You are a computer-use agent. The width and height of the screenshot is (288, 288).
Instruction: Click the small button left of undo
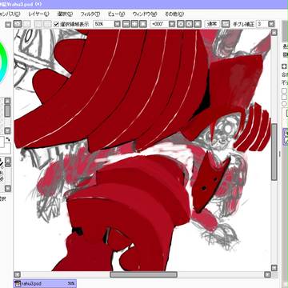8,25
